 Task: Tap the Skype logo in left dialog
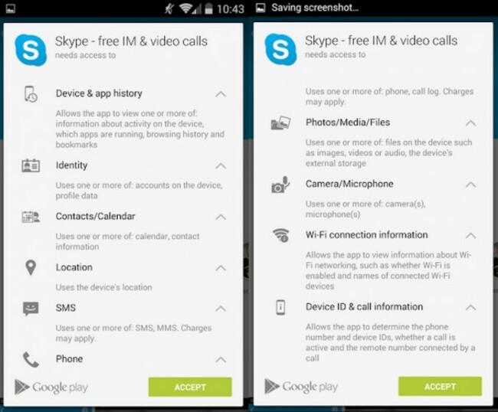coord(31,50)
